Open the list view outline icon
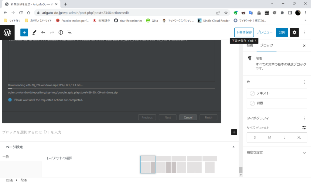The image size is (311, 183). 69,33
